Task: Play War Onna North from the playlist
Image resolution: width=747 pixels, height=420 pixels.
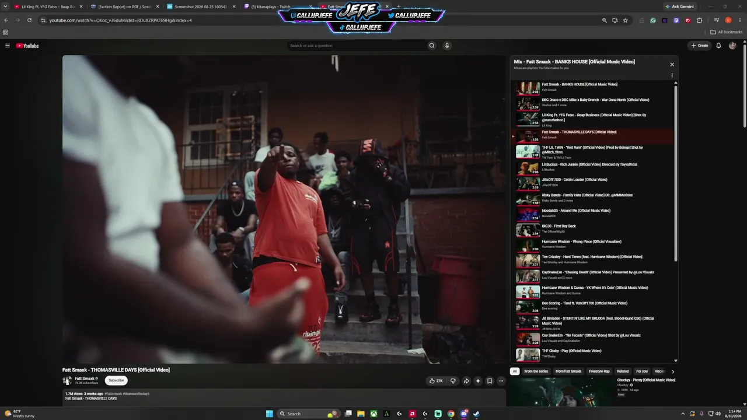Action: (x=592, y=103)
